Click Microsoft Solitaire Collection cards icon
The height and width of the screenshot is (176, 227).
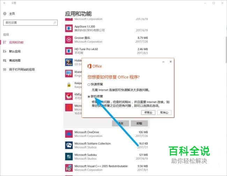(x=69, y=145)
